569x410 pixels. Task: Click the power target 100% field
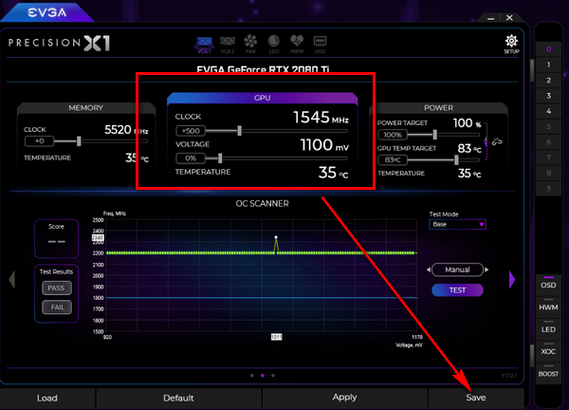393,135
